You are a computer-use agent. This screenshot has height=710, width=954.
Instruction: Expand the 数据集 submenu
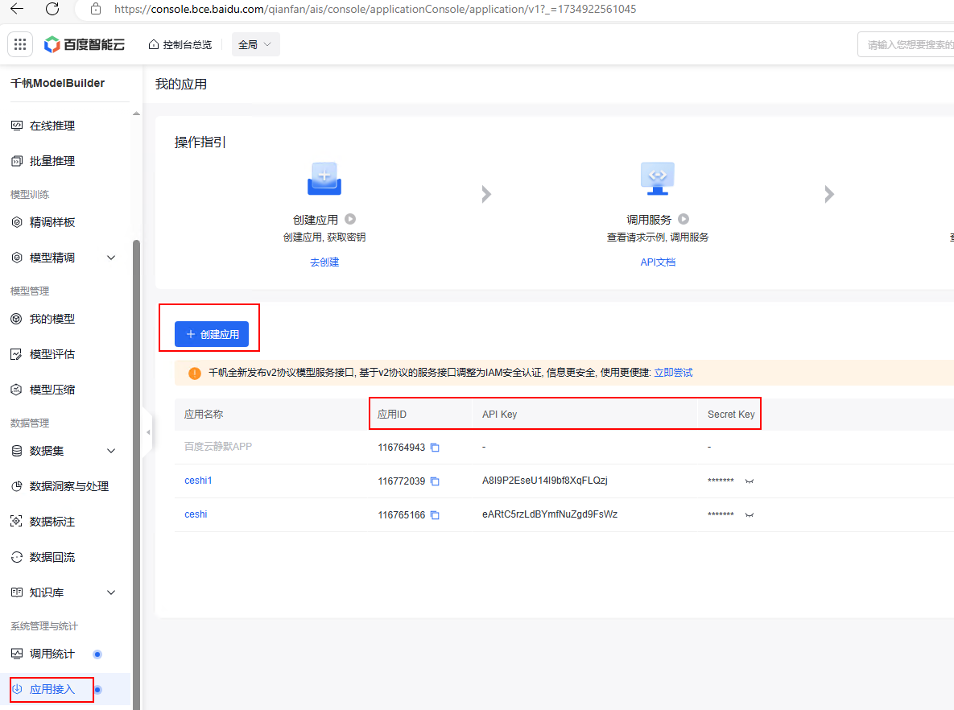[x=111, y=451]
